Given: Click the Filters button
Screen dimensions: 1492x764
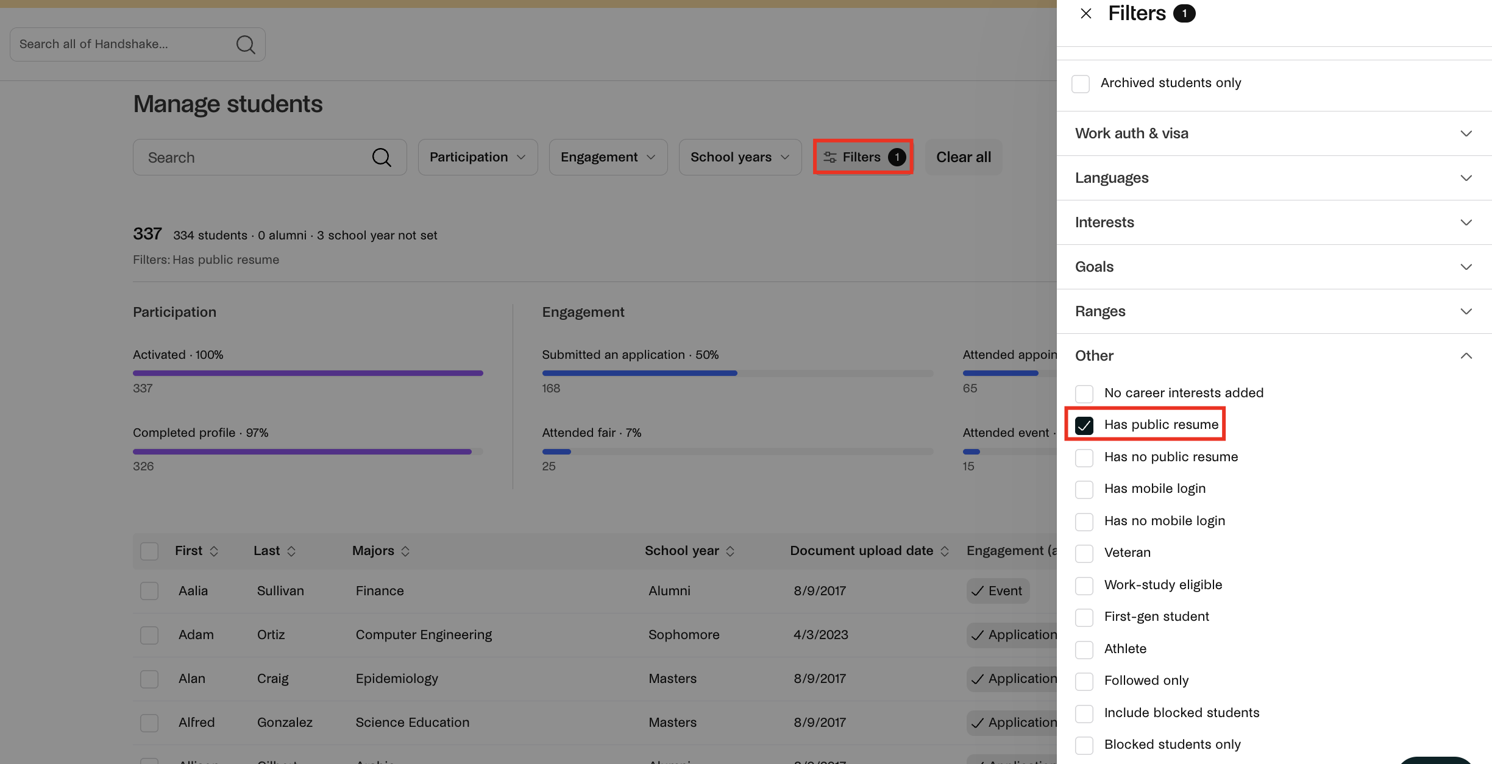Looking at the screenshot, I should tap(863, 157).
